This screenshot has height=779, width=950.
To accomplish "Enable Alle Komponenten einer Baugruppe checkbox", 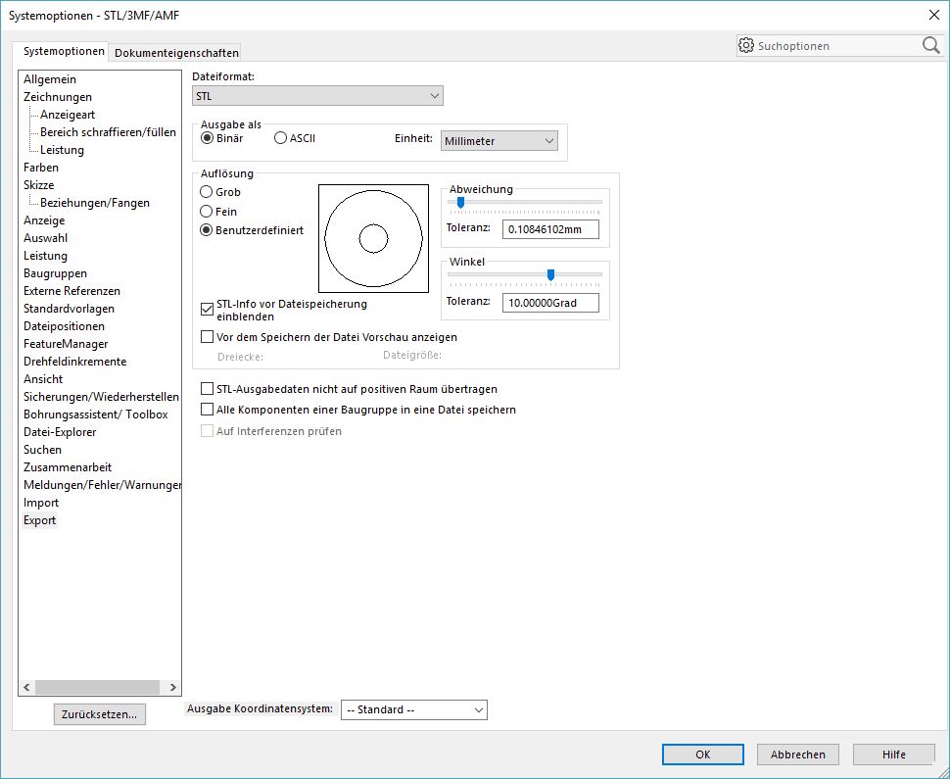I will pos(207,410).
